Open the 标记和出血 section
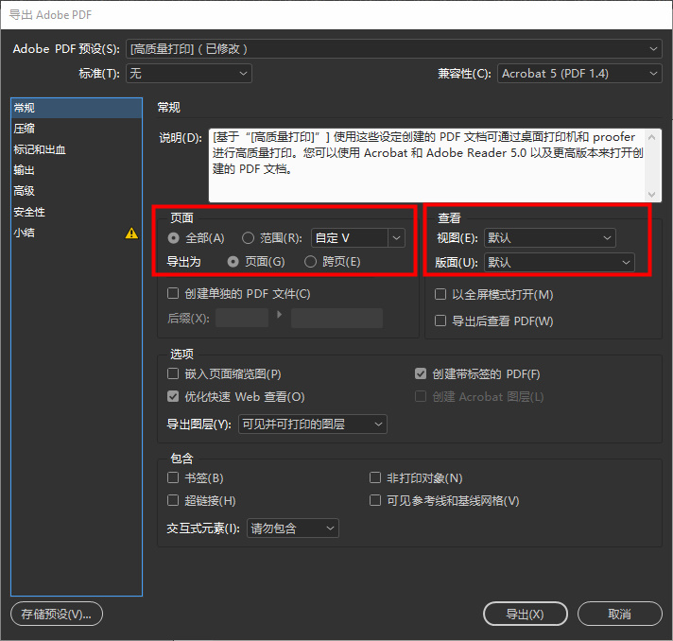673x641 pixels. [39, 149]
